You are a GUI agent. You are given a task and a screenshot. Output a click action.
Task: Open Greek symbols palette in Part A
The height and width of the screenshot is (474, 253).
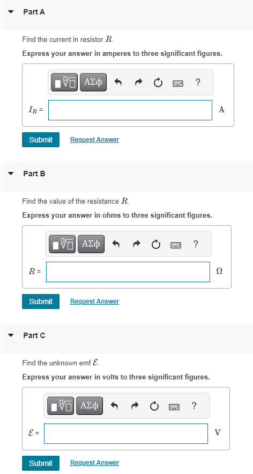click(93, 82)
